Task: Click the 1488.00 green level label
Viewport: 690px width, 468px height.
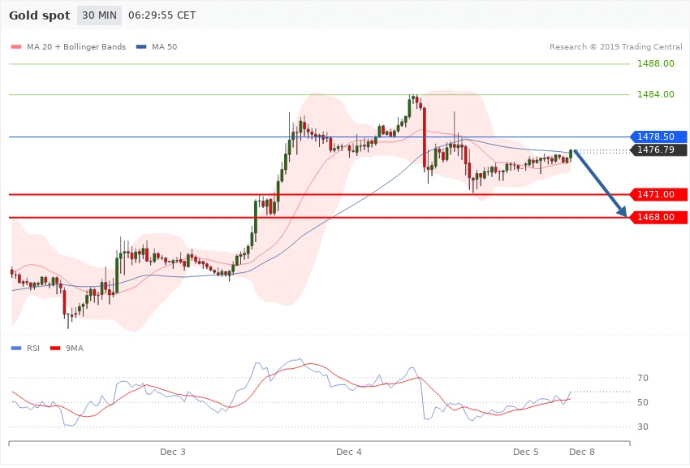Action: [656, 63]
